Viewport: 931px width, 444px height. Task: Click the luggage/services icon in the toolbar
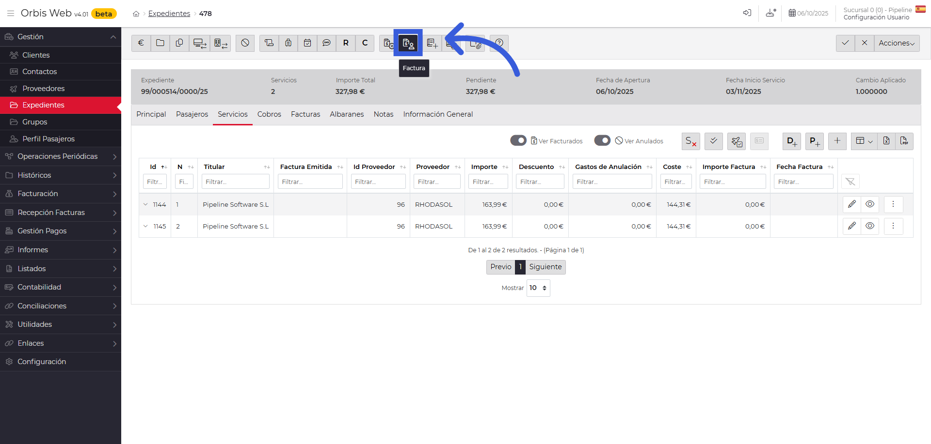(288, 43)
